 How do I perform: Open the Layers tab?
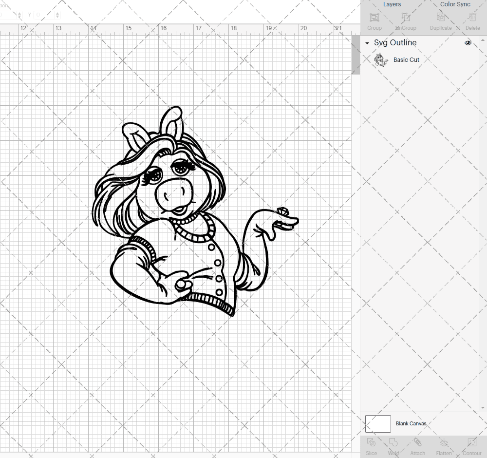point(392,4)
